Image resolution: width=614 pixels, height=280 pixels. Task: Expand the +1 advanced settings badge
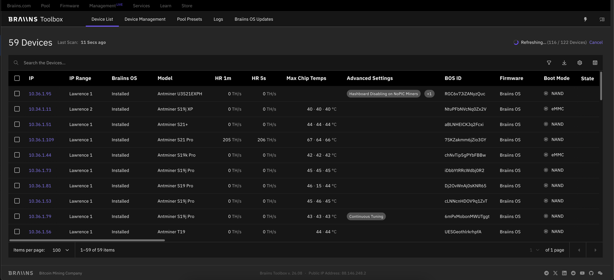coord(429,94)
